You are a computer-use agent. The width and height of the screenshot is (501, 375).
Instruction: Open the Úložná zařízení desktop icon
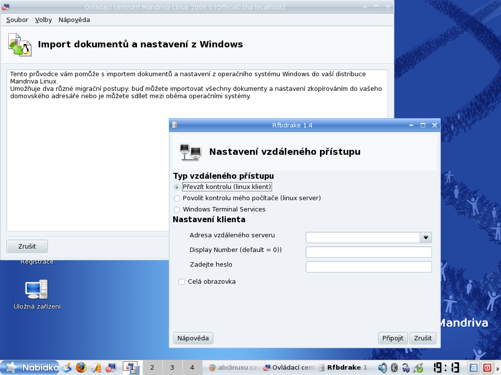click(x=37, y=294)
